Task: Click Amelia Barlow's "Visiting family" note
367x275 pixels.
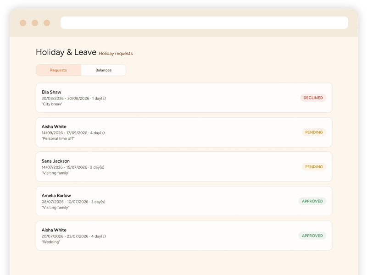Action: (56, 208)
